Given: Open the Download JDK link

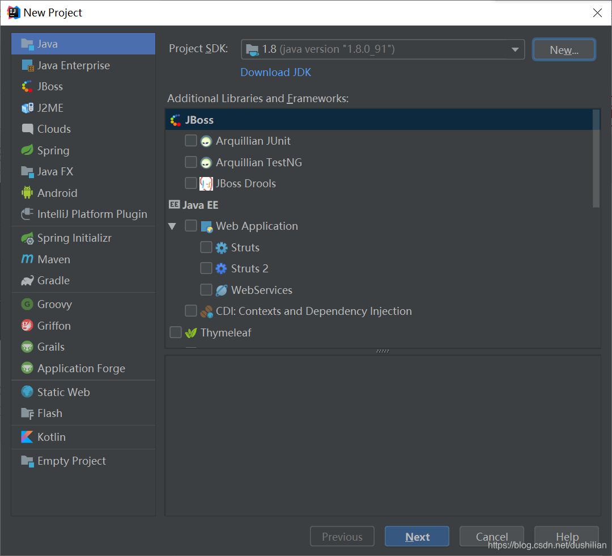Looking at the screenshot, I should (x=275, y=72).
